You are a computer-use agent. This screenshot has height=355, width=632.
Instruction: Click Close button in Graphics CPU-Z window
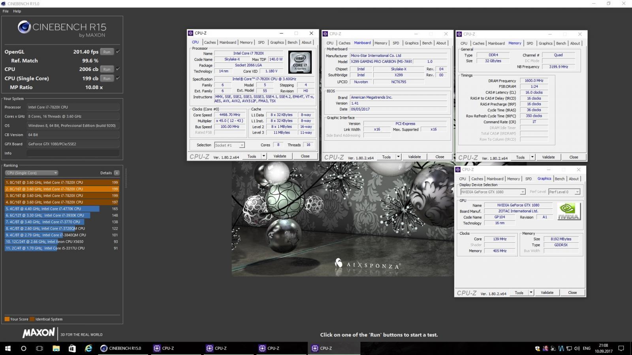click(x=572, y=293)
